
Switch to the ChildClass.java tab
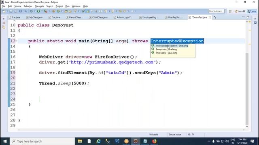(98, 17)
